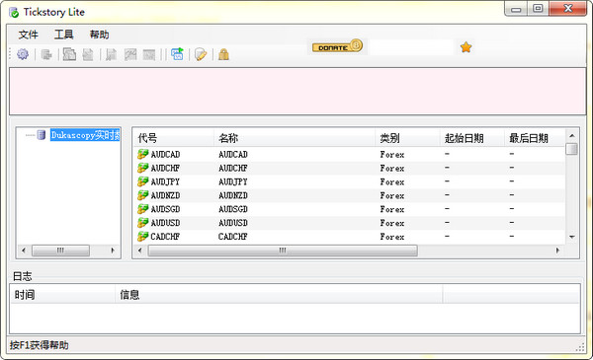
Task: Click Forex category in AUDJPY row
Action: click(392, 181)
